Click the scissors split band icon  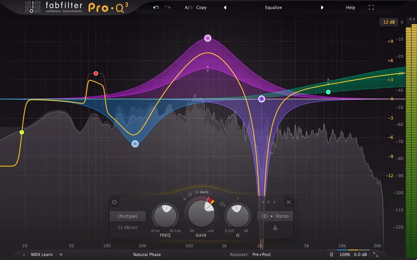coord(275,228)
